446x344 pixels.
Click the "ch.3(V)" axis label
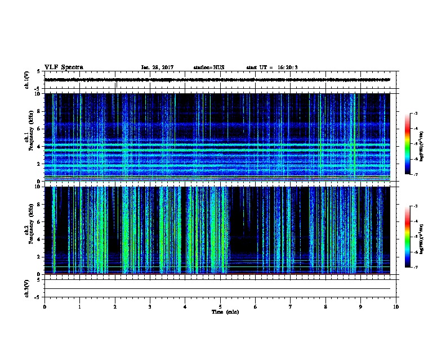pyautogui.click(x=27, y=288)
